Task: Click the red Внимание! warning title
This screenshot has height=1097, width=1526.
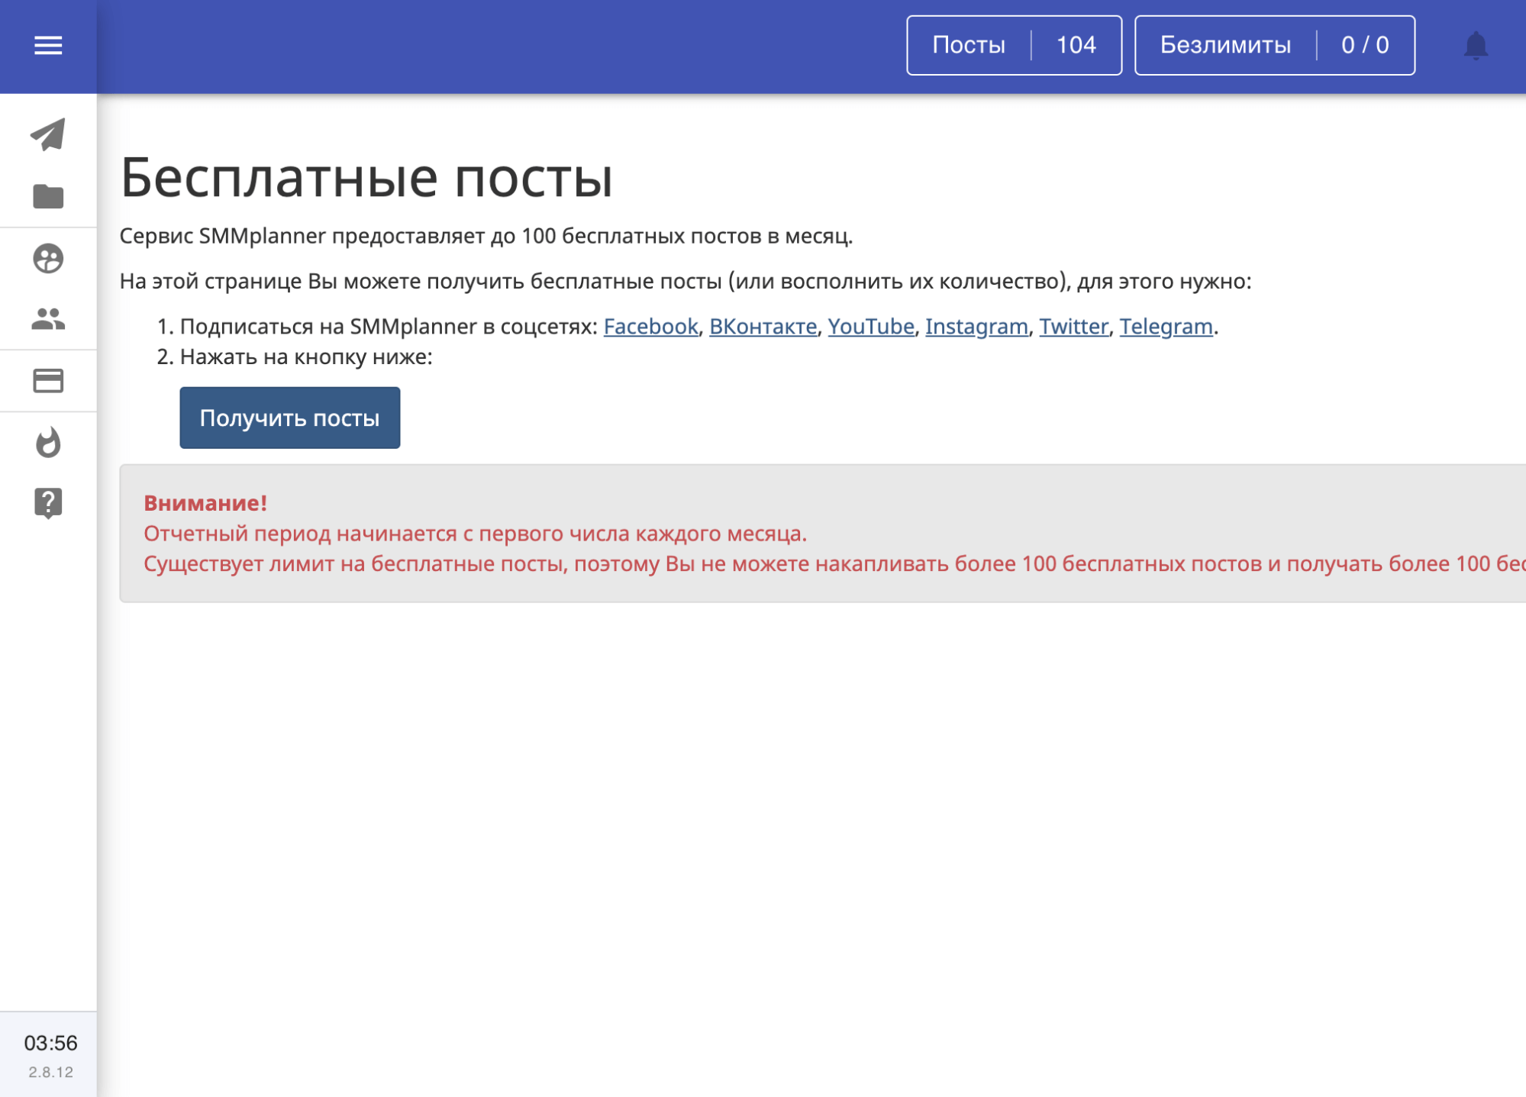Action: (205, 503)
